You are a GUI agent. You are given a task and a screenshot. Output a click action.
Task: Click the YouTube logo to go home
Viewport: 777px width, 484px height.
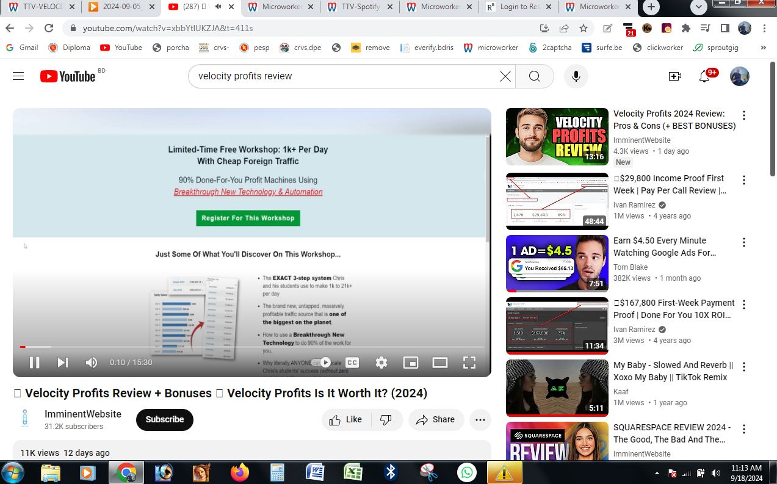(68, 76)
